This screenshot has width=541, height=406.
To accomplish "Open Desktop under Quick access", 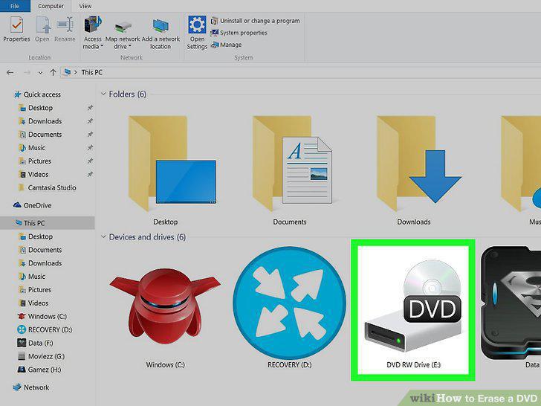I will (36, 108).
